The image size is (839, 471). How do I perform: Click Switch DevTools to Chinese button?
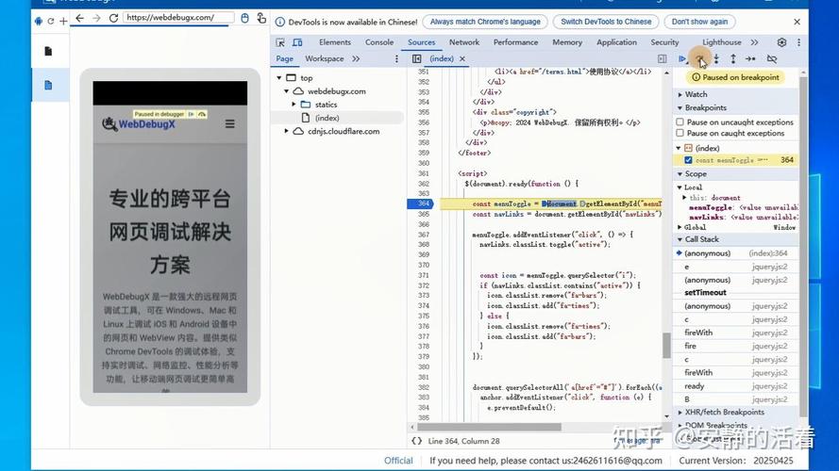coord(606,22)
